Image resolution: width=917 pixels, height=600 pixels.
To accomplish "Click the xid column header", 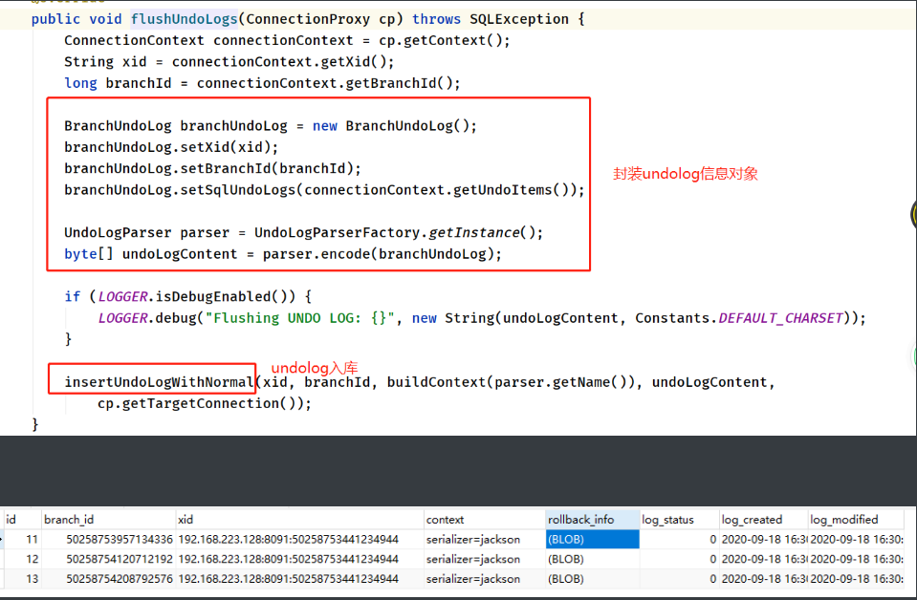I will pyautogui.click(x=300, y=520).
